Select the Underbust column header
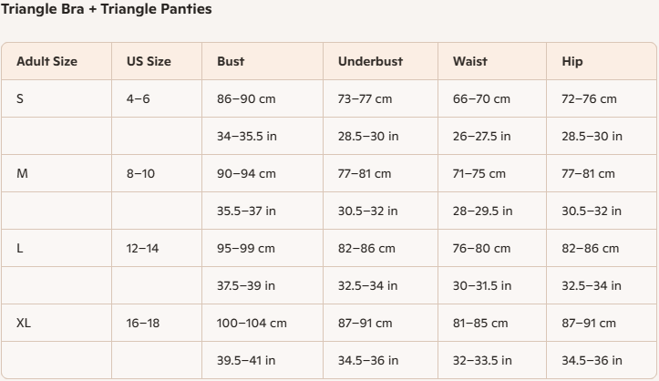Viewport: 659px width, 381px height. tap(370, 62)
